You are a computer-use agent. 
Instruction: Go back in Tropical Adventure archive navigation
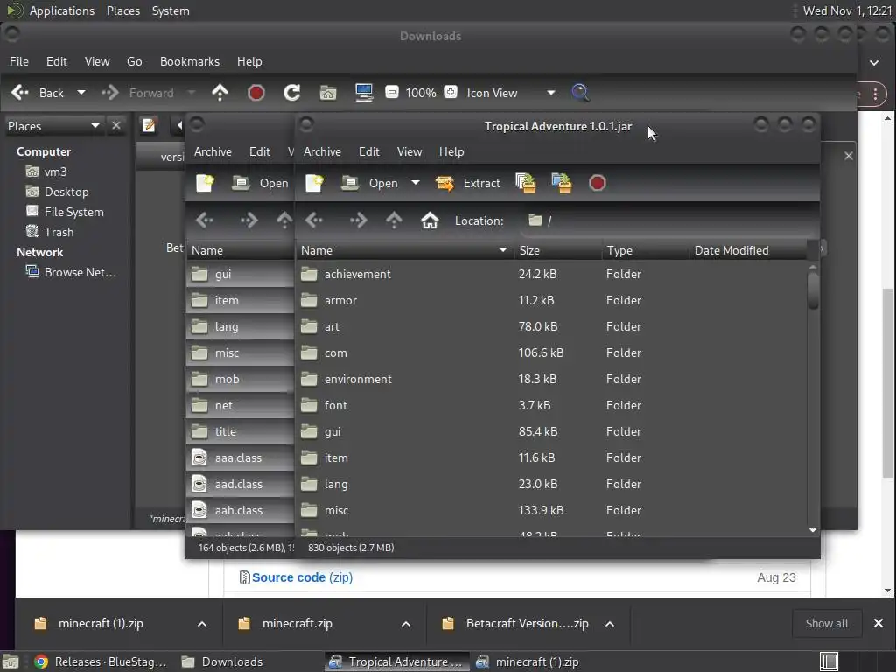(x=314, y=220)
